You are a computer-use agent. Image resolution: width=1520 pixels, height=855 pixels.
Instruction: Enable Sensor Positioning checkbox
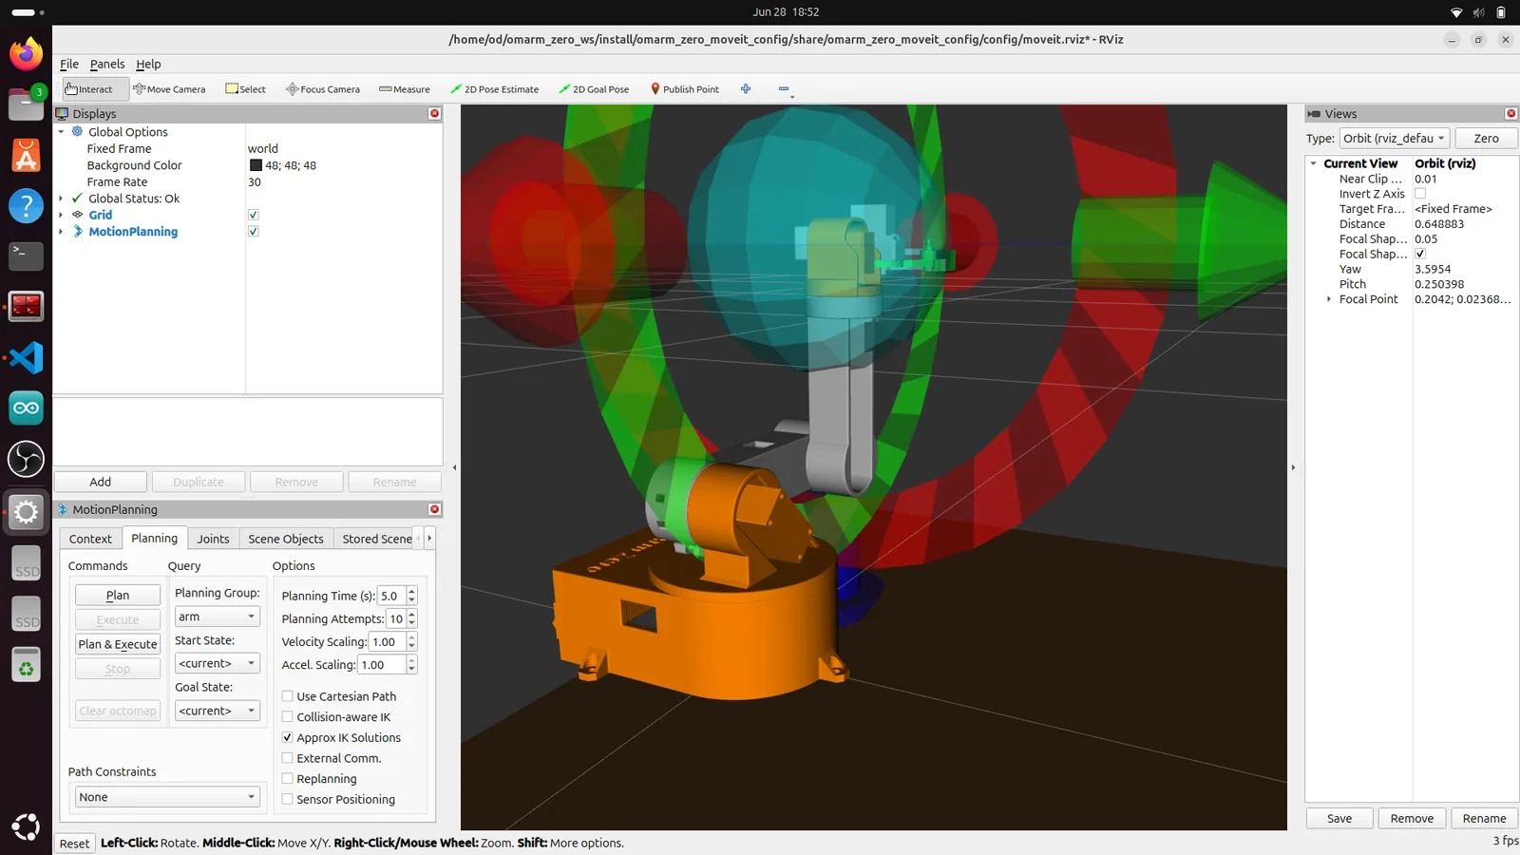287,799
